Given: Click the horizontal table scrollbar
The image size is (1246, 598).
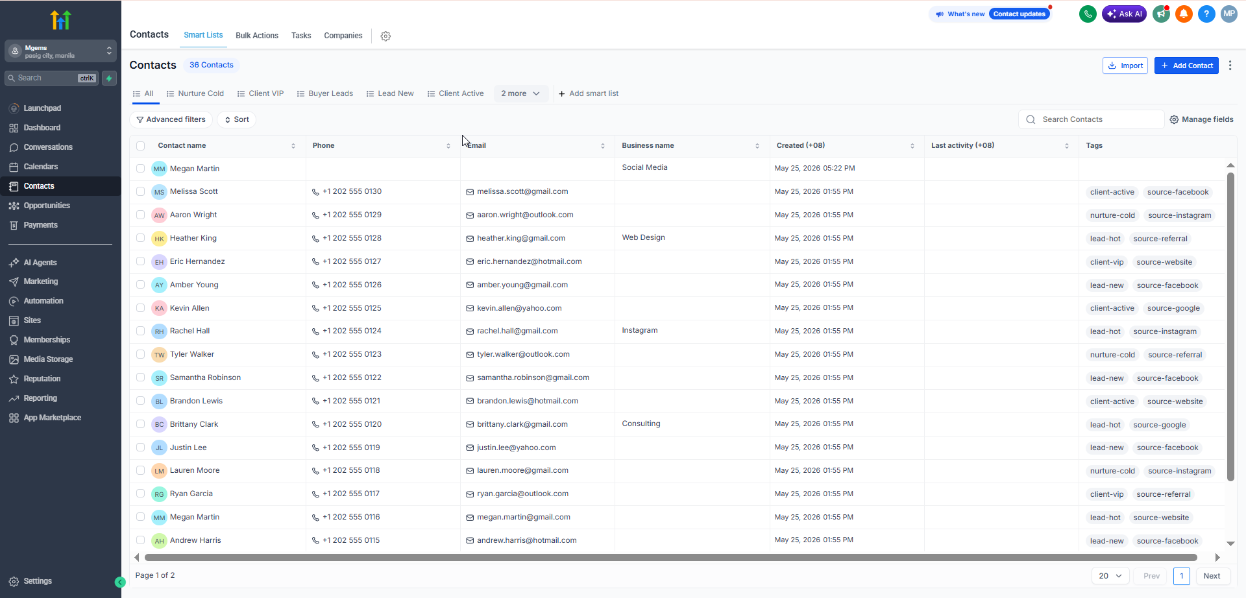Looking at the screenshot, I should click(671, 557).
